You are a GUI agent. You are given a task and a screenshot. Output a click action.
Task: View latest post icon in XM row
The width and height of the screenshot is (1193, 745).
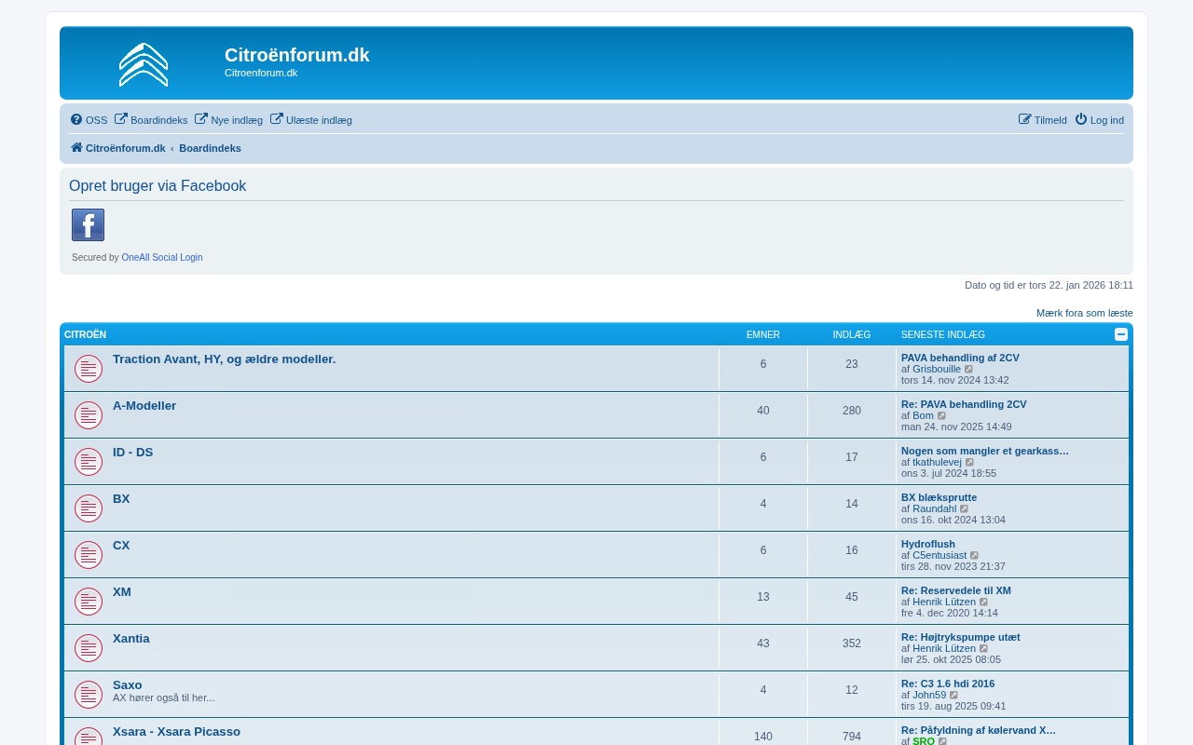984,603
